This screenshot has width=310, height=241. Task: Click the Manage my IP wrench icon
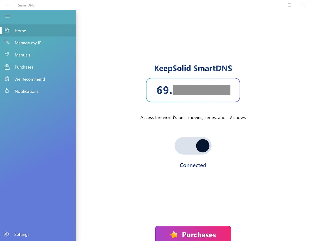point(7,43)
